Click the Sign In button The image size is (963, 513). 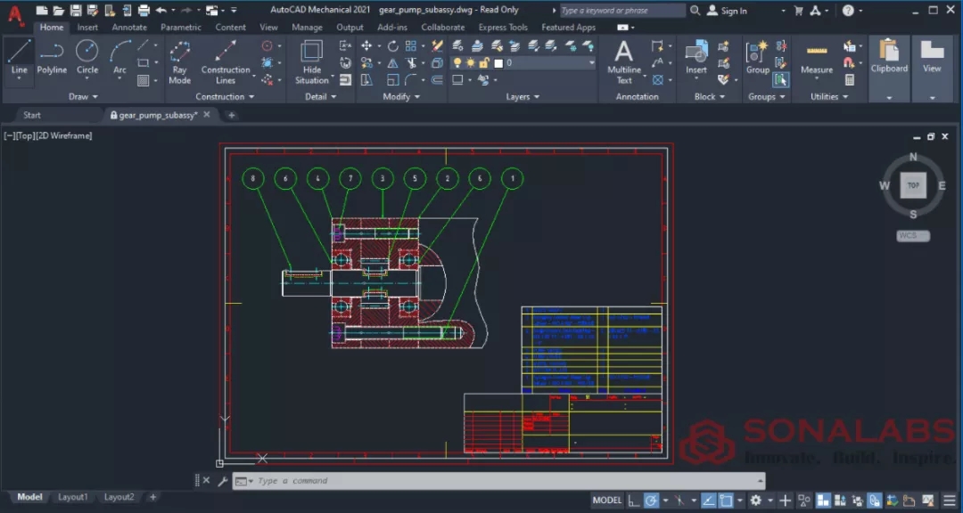732,11
